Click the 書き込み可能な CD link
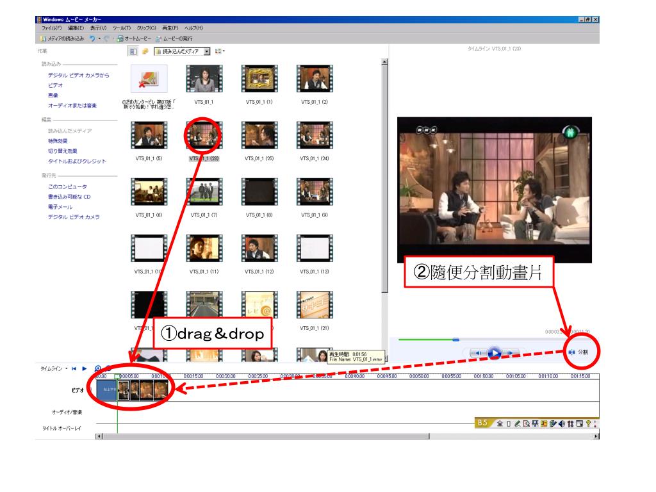This screenshot has width=656, height=492. pos(69,197)
